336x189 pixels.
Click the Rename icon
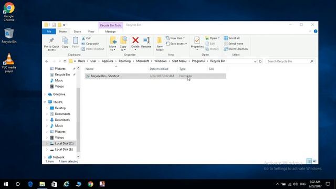pyautogui.click(x=146, y=40)
